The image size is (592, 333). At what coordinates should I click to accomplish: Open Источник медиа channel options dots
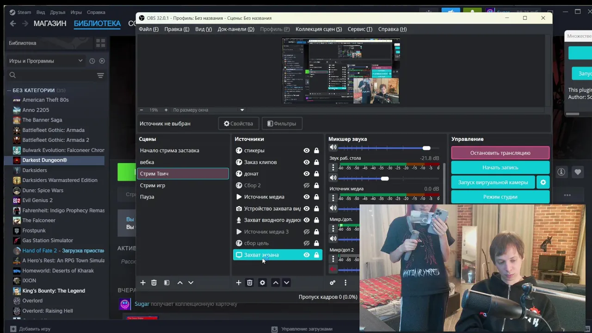(333, 198)
